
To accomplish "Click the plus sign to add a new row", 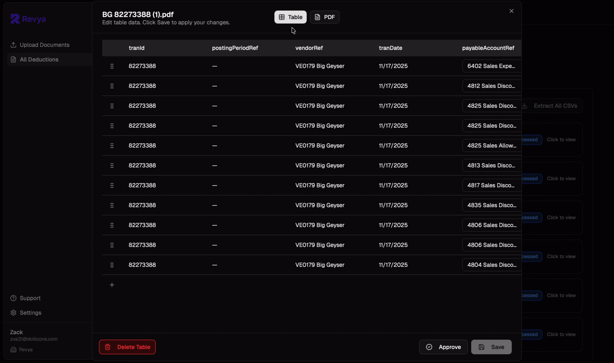I will pos(112,285).
